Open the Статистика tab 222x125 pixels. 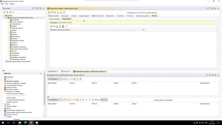point(130,16)
